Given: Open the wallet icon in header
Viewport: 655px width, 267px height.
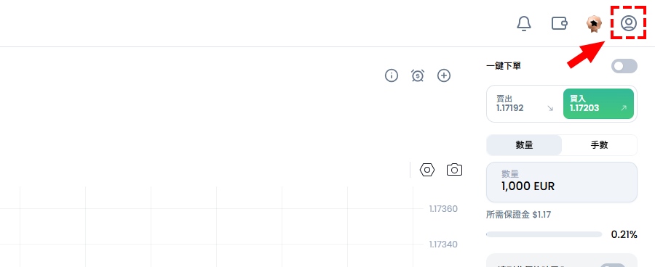Looking at the screenshot, I should pos(560,23).
